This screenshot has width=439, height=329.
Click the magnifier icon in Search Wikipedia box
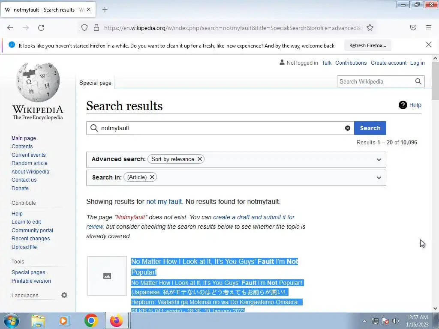(x=418, y=81)
